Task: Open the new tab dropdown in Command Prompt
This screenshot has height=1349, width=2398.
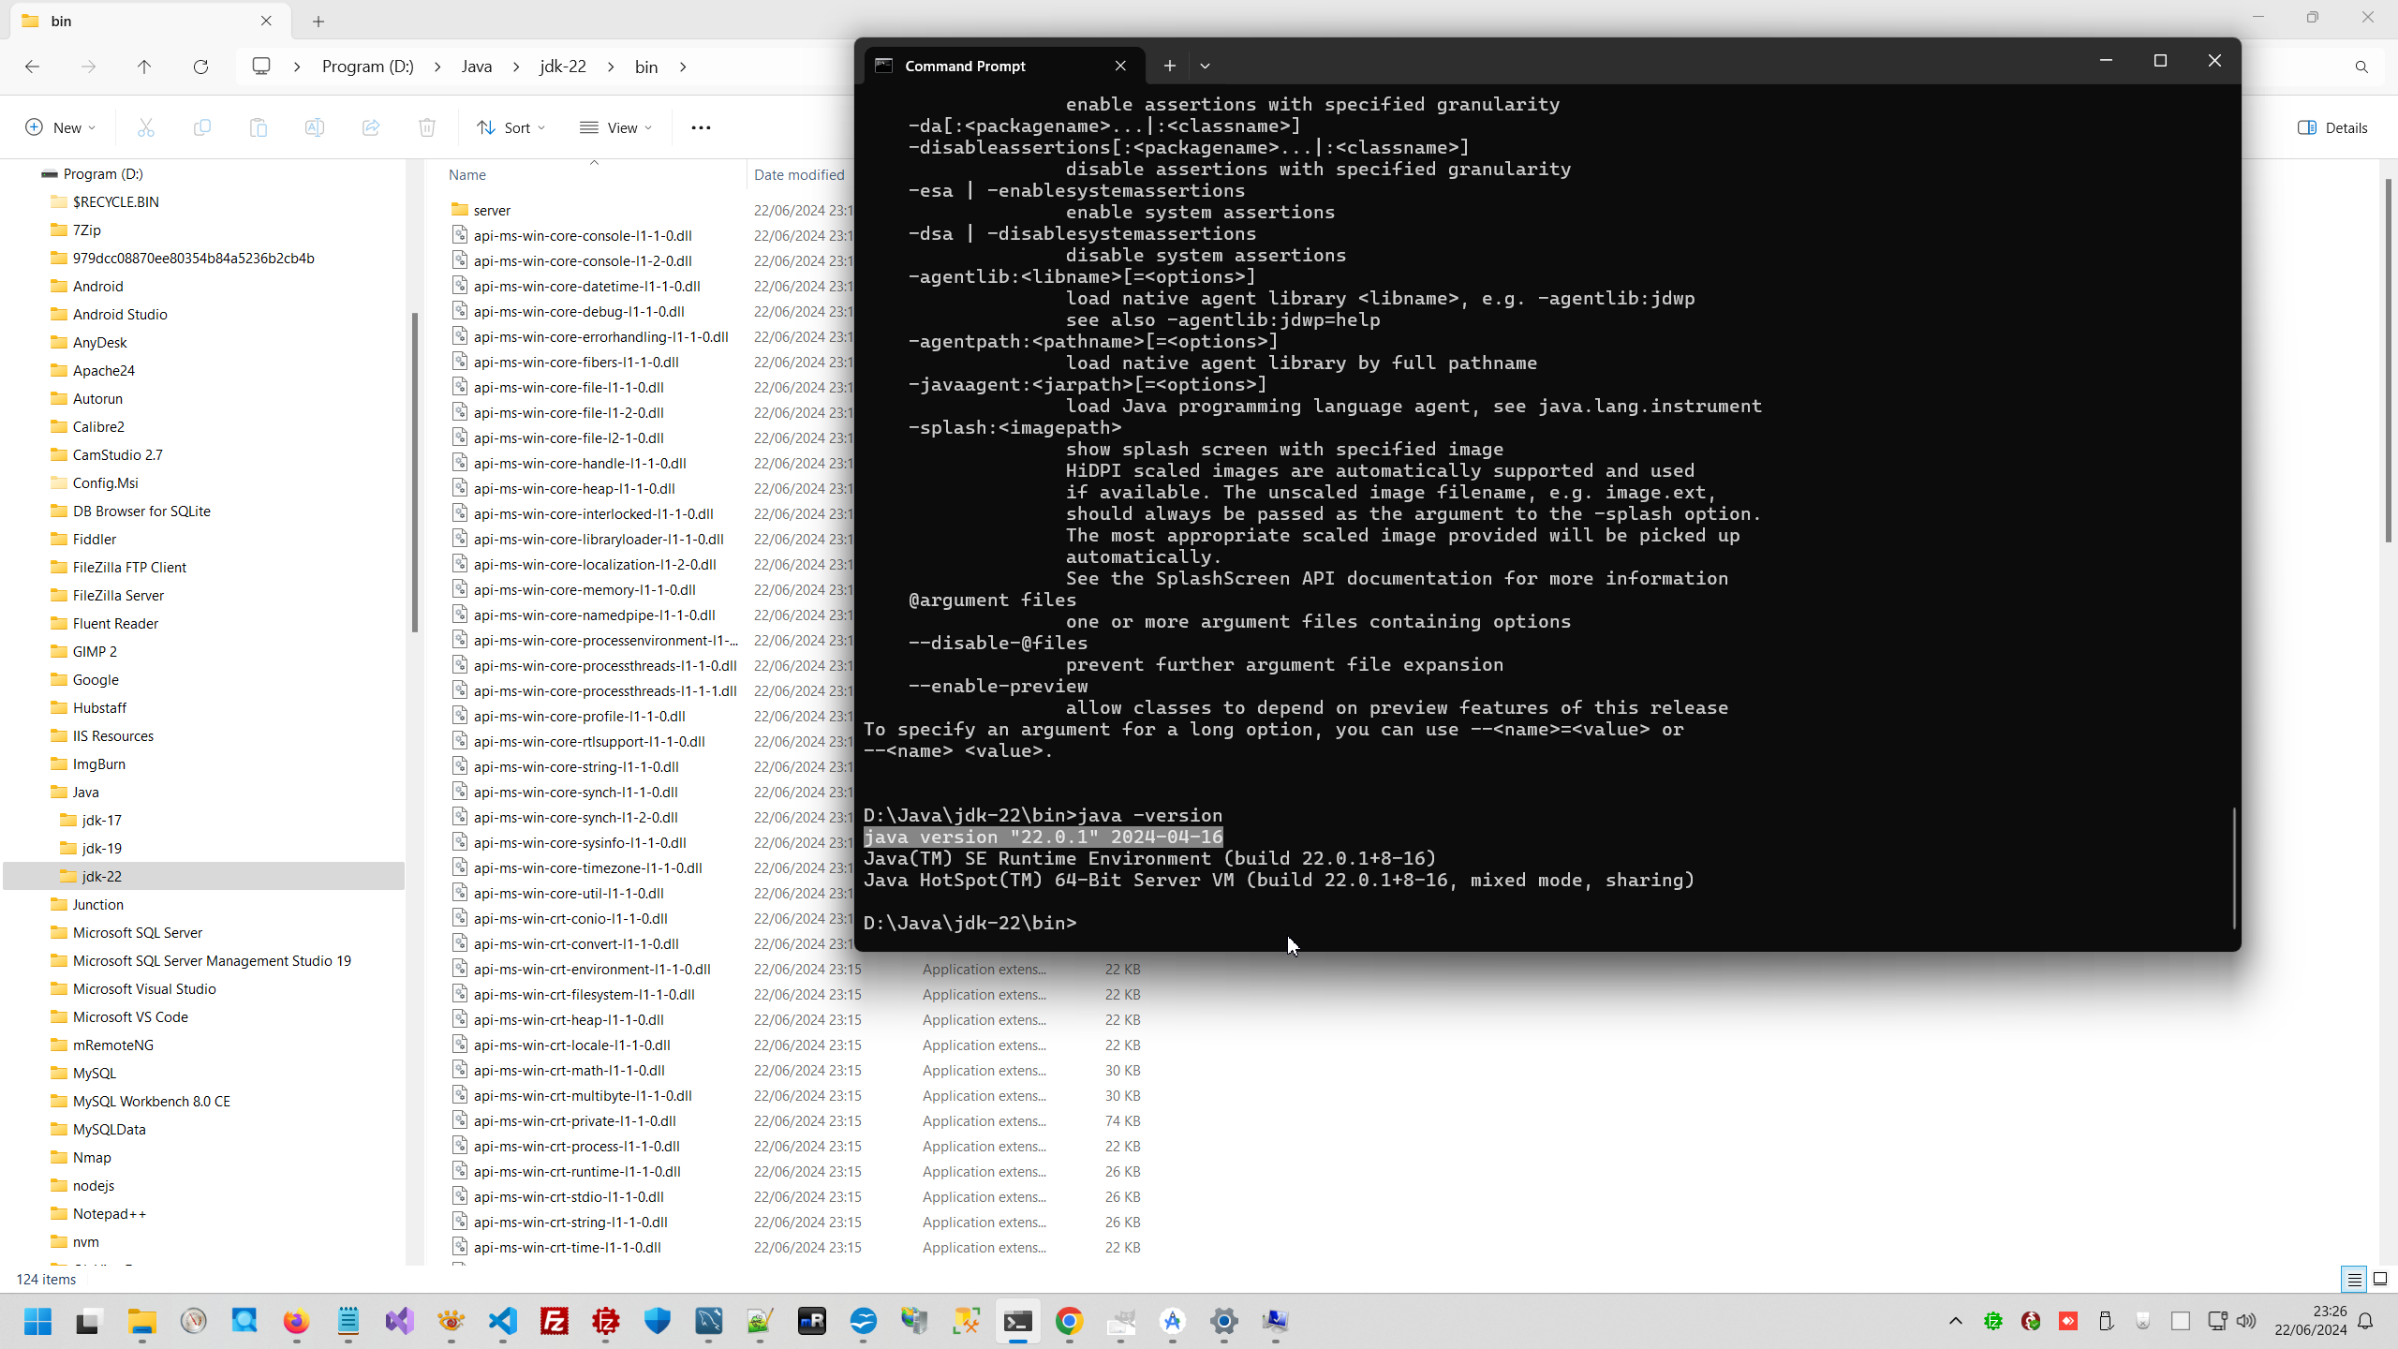Action: [x=1205, y=66]
